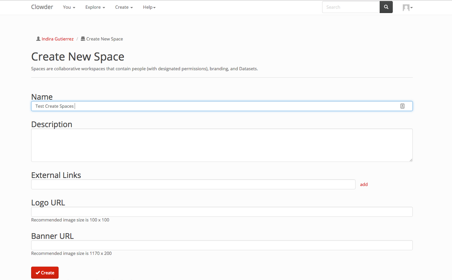Click the red add link
Image resolution: width=452 pixels, height=280 pixels.
coord(364,184)
